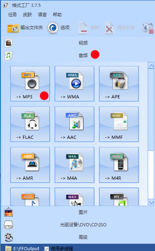Click the 选项 button label
155x251 pixels.
point(65,28)
